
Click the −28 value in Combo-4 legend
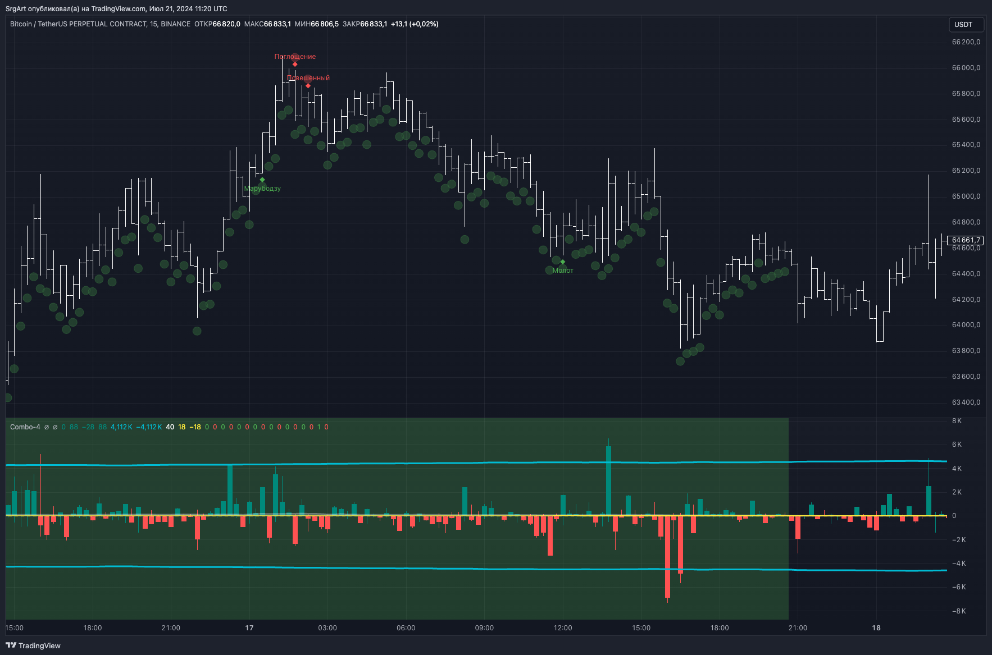[88, 427]
